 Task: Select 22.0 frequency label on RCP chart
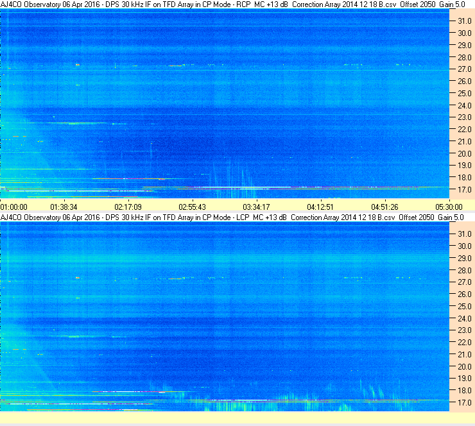[x=465, y=130]
